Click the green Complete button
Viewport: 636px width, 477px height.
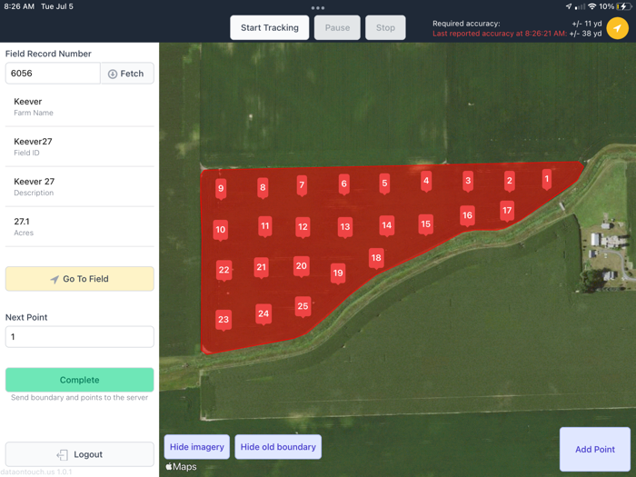click(x=80, y=380)
